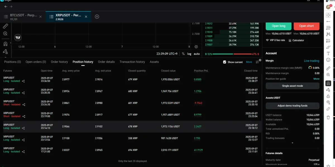Uncheck the Show current checkbox

[224, 62]
